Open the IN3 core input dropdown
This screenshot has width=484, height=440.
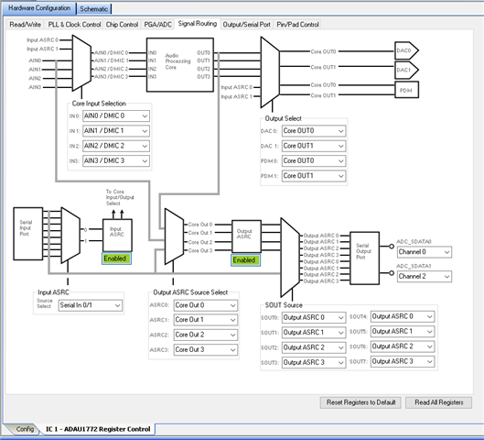pyautogui.click(x=116, y=160)
